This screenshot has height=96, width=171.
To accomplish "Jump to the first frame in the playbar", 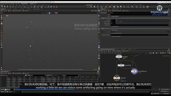I will click(2, 90).
